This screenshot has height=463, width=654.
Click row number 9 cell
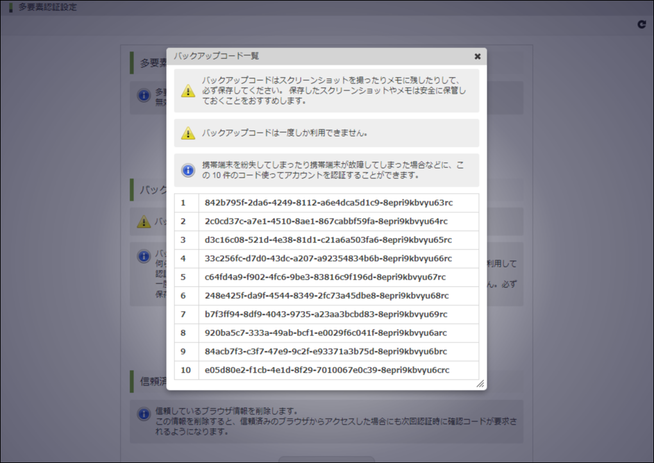point(187,351)
